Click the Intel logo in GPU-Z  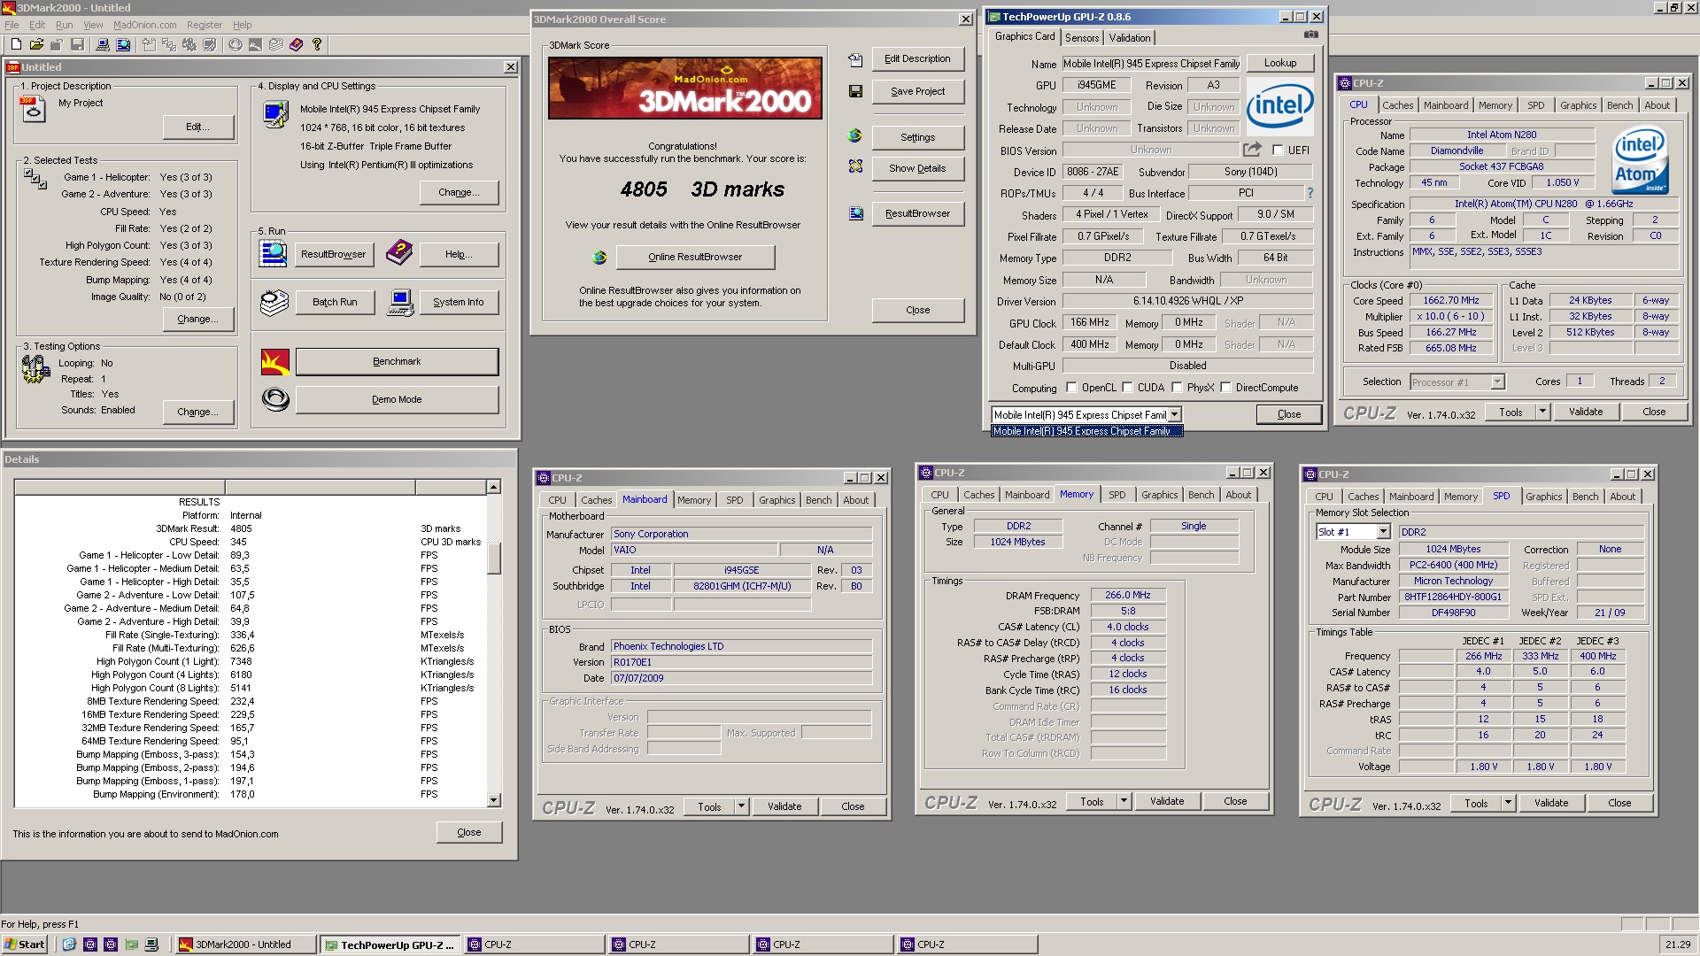tap(1279, 106)
